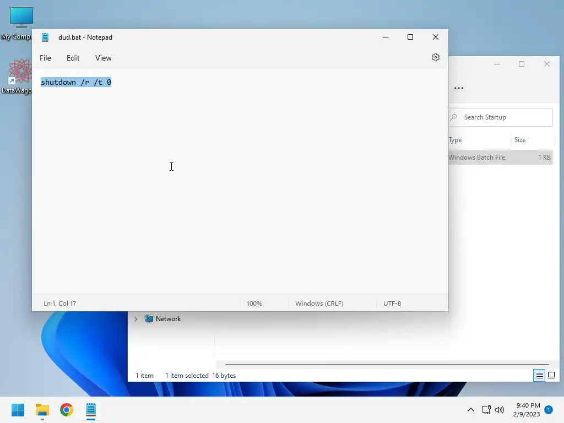The image size is (564, 423).
Task: Click 'Ln 1, Col 17' in status bar
Action: point(60,303)
